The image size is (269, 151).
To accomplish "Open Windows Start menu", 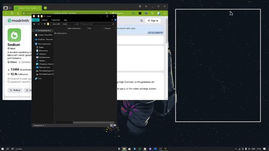I will pyautogui.click(x=3, y=149).
